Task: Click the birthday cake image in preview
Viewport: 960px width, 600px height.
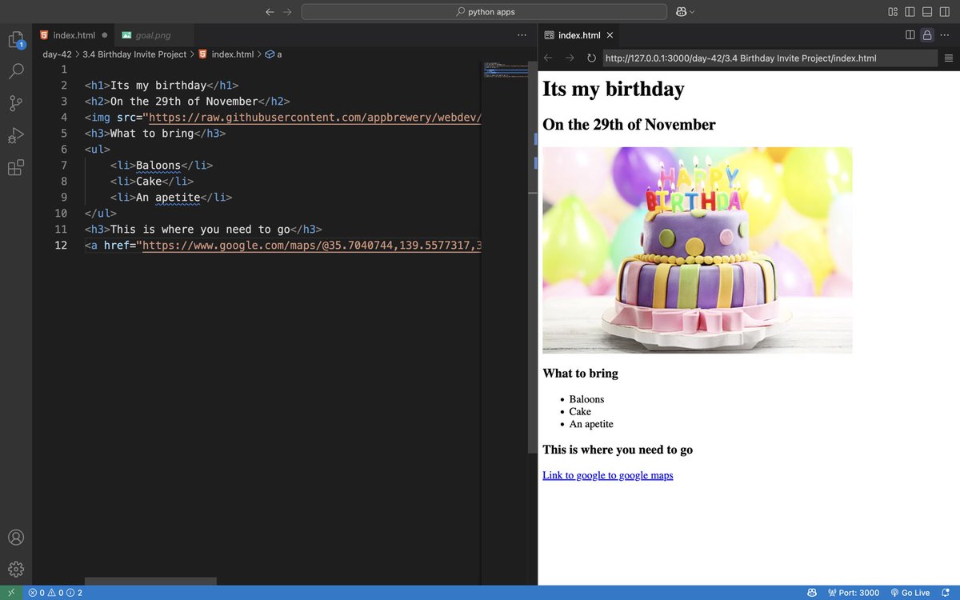Action: pos(697,250)
